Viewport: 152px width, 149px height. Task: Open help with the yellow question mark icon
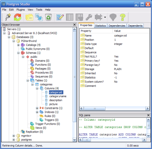tap(123, 17)
